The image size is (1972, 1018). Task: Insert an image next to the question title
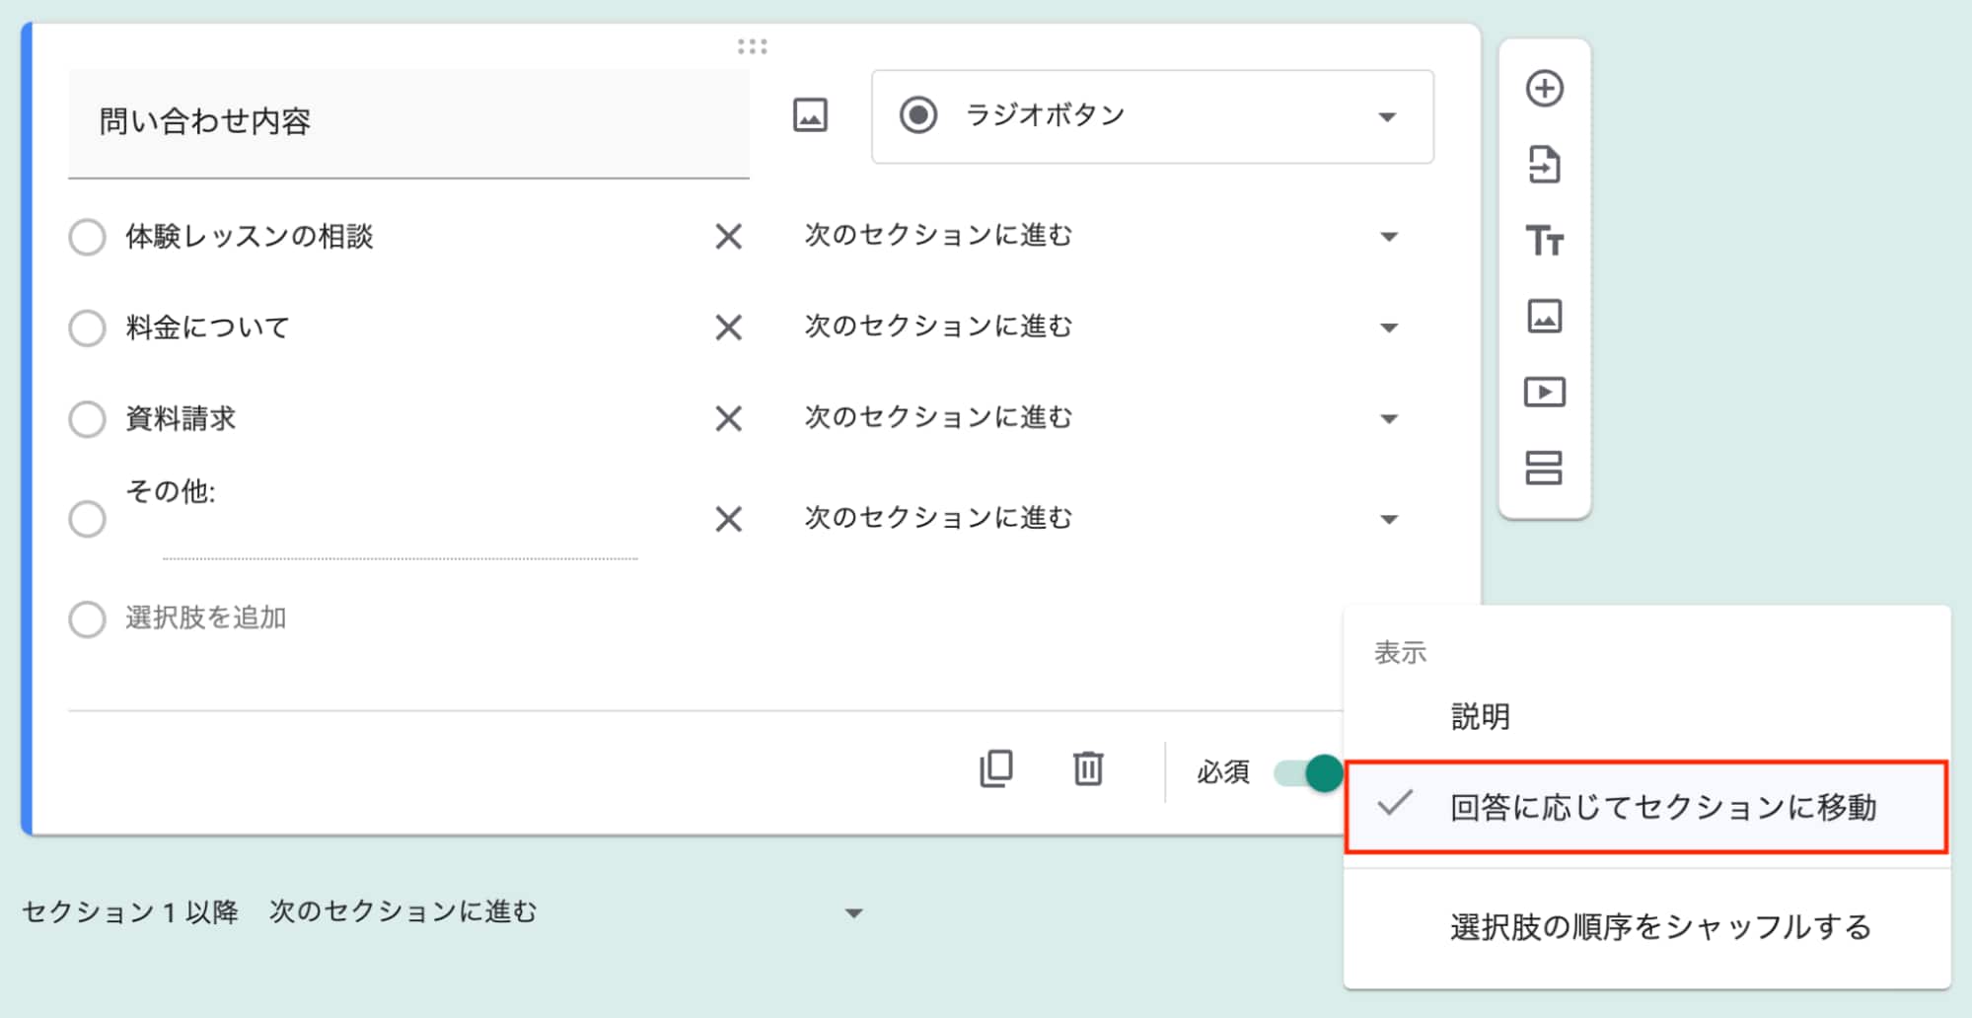coord(810,115)
